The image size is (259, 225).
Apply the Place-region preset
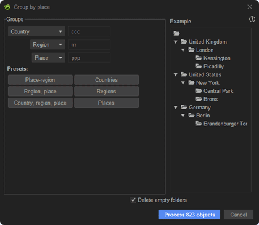[40, 80]
